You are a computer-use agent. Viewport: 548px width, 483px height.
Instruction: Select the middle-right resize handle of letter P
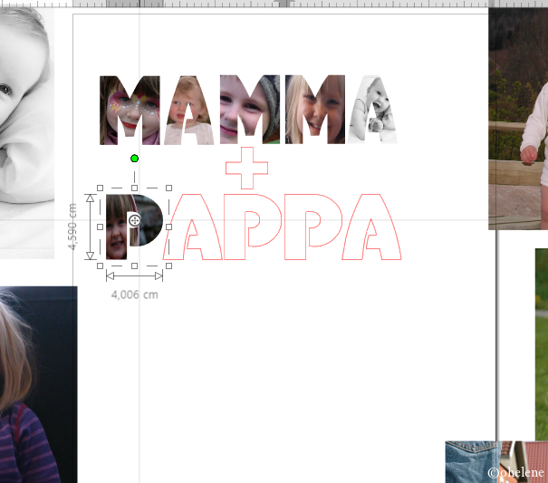168,227
